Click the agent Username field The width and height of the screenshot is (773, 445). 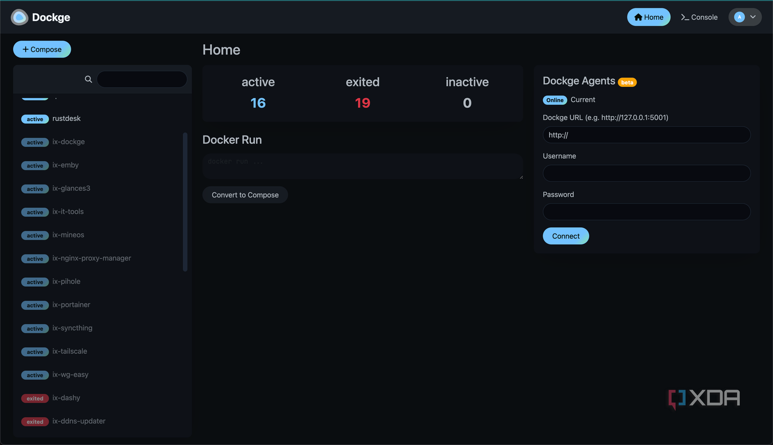coord(647,173)
